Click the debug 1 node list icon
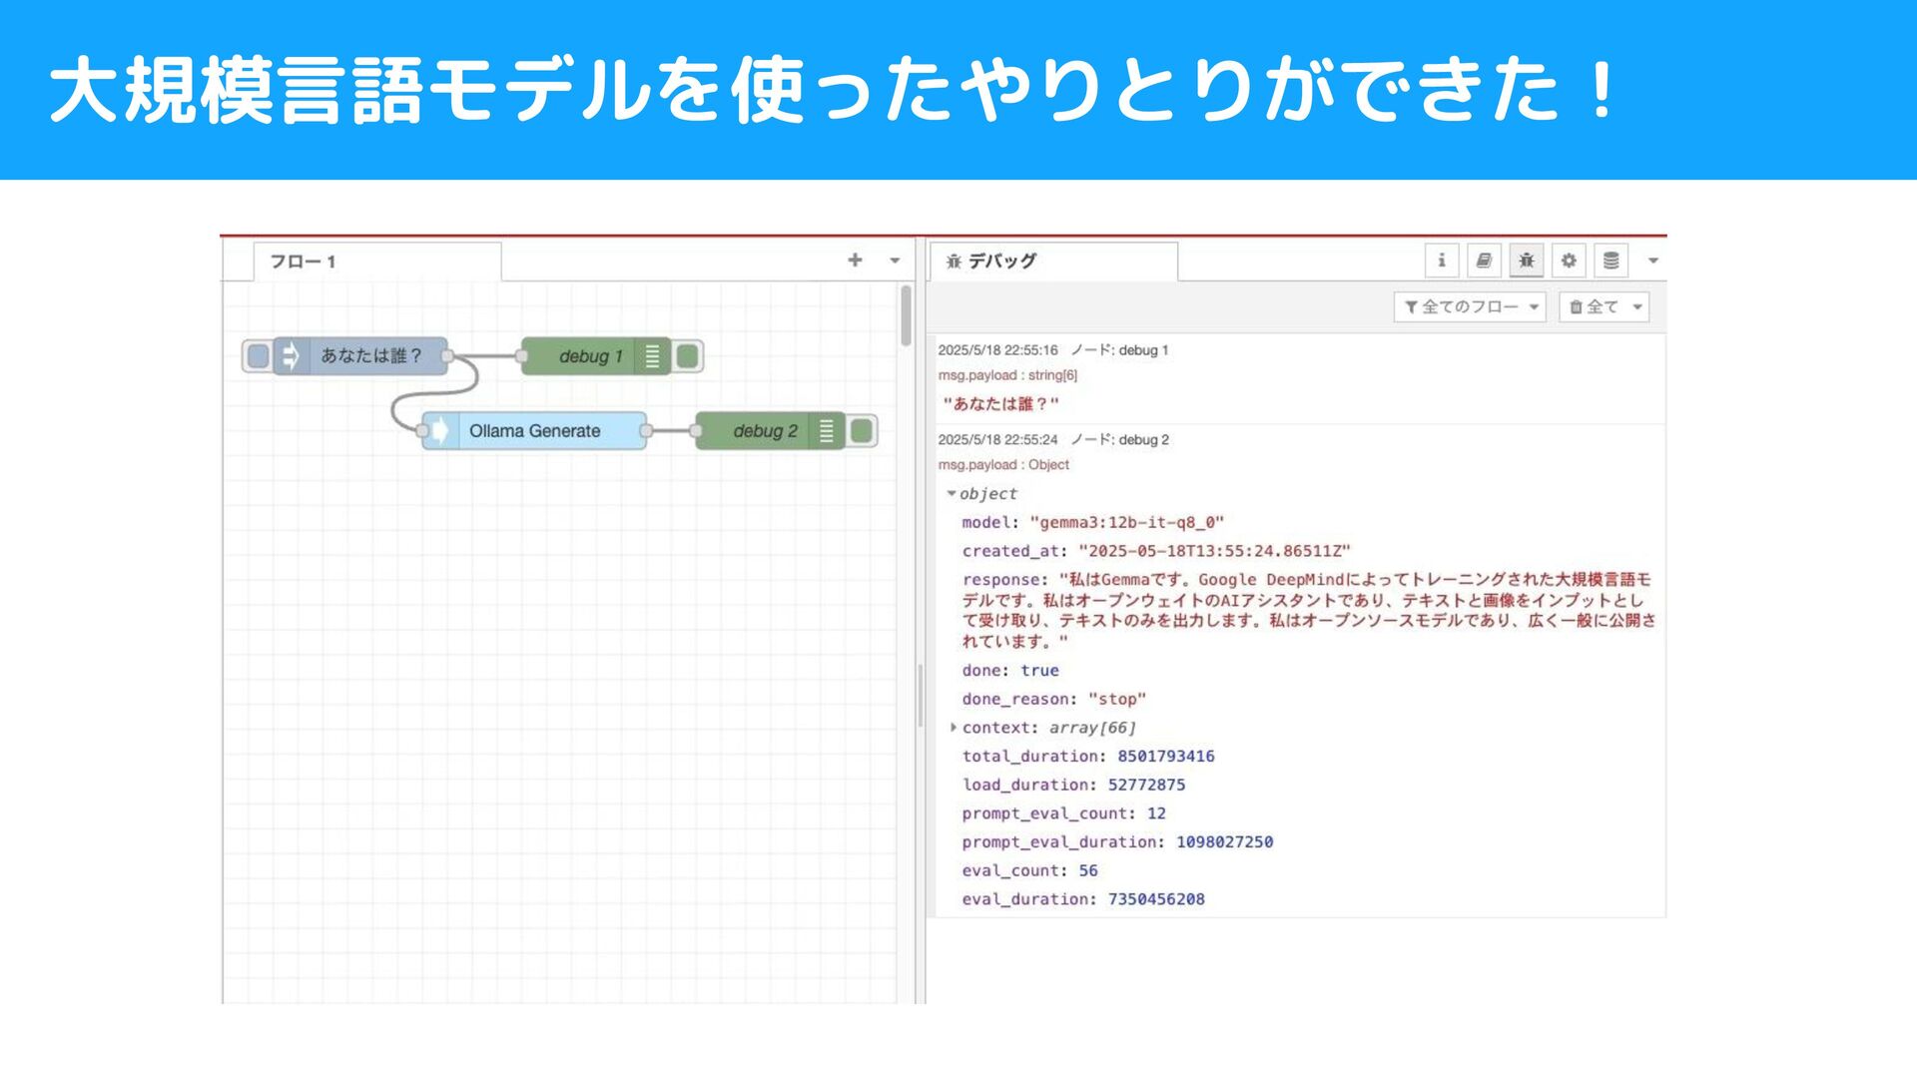Screen dimensions: 1917x1079 tap(652, 356)
